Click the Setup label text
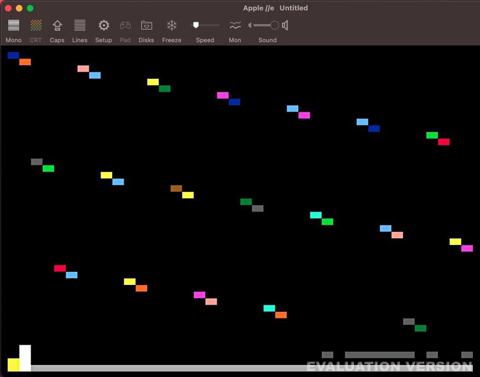The width and height of the screenshot is (480, 377). [103, 40]
